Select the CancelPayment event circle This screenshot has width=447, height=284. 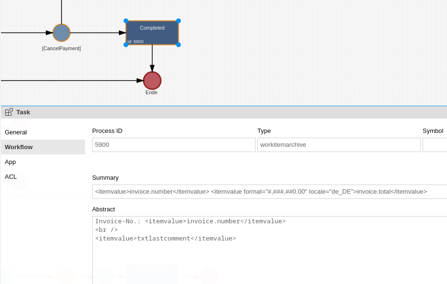click(61, 33)
